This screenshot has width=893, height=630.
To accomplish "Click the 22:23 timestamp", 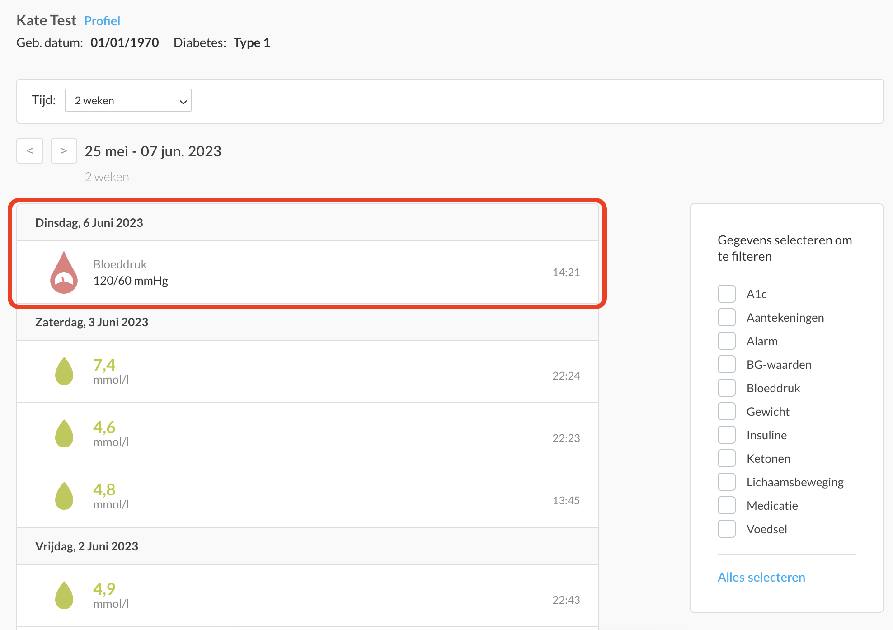I will click(566, 438).
